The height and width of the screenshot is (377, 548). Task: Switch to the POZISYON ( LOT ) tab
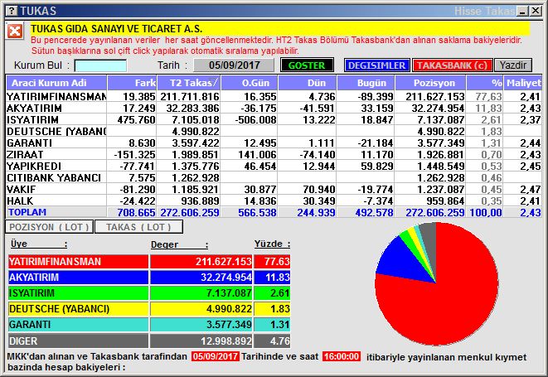click(x=49, y=227)
